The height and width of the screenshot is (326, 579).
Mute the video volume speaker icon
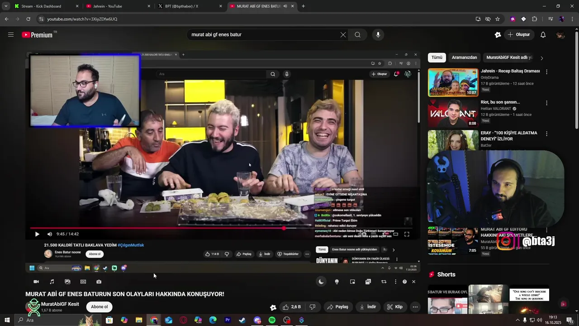(50, 234)
